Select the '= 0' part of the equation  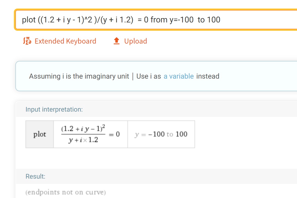tap(114, 134)
